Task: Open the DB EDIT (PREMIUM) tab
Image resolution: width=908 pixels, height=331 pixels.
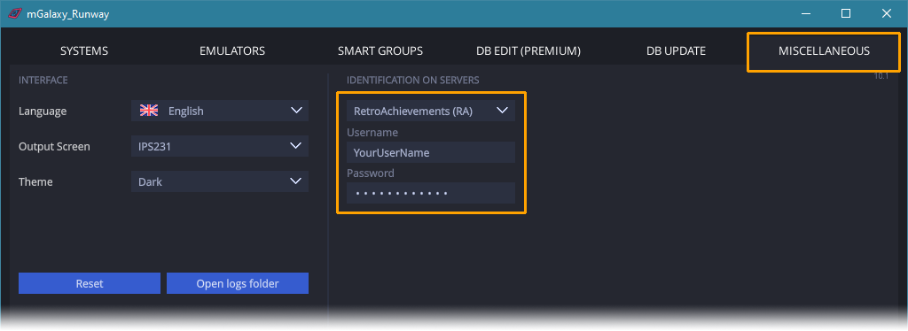Action: (528, 50)
